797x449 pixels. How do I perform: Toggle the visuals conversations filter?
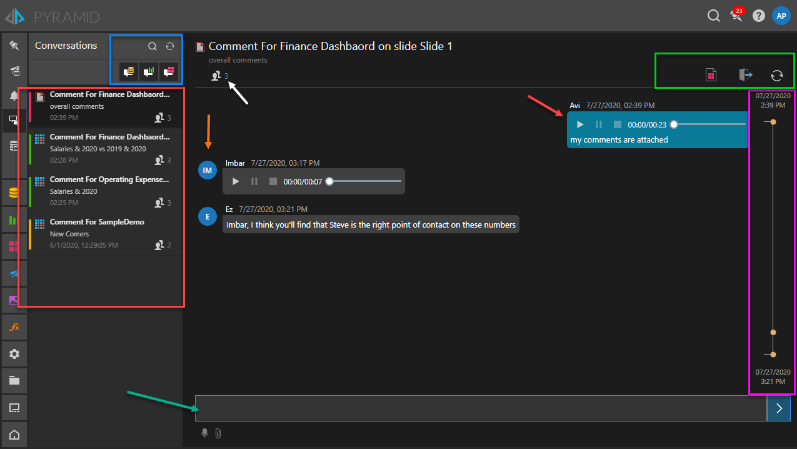coord(148,71)
